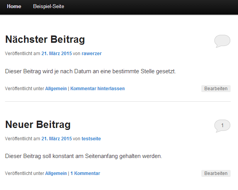Open the Neuer Beitrag post title

point(38,124)
